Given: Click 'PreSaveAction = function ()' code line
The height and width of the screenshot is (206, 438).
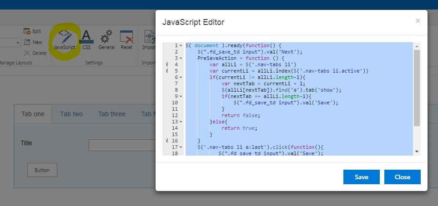Looking at the screenshot, I should pos(241,58).
